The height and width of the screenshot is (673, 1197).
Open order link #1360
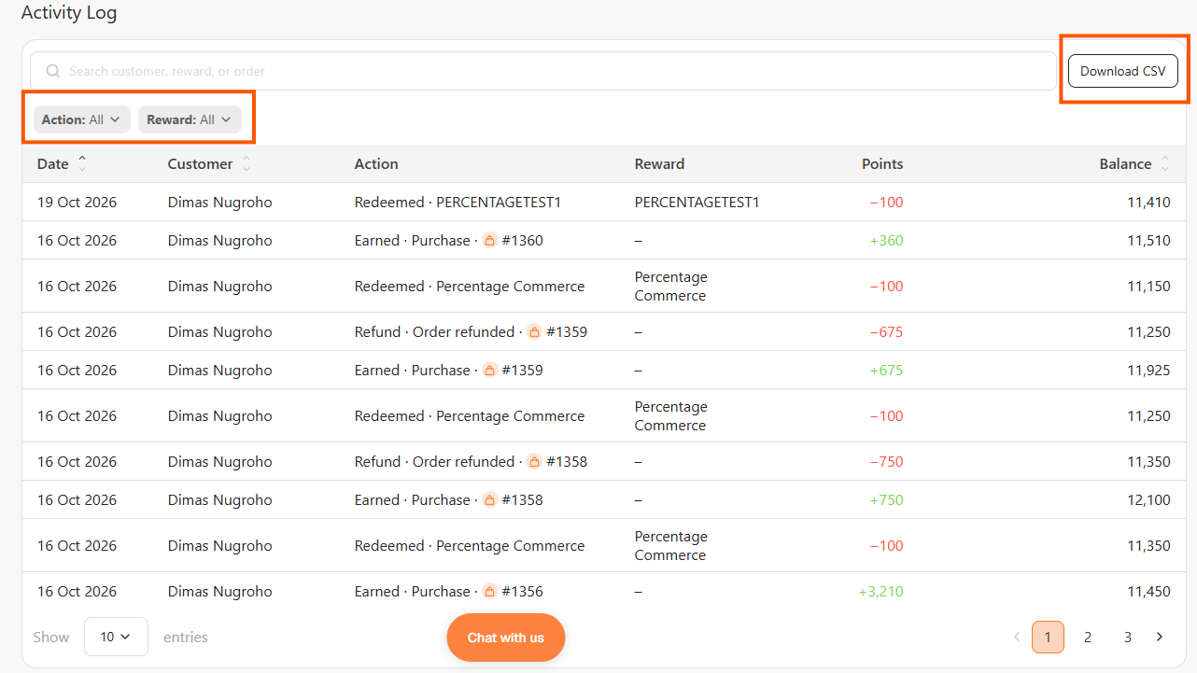tap(522, 240)
